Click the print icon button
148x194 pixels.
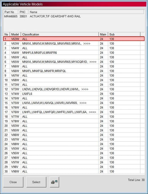click(54, 182)
